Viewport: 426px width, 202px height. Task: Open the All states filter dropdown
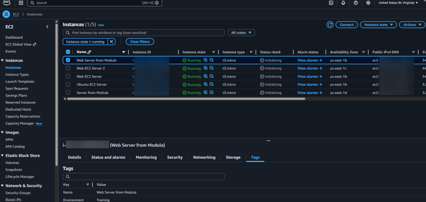click(241, 32)
